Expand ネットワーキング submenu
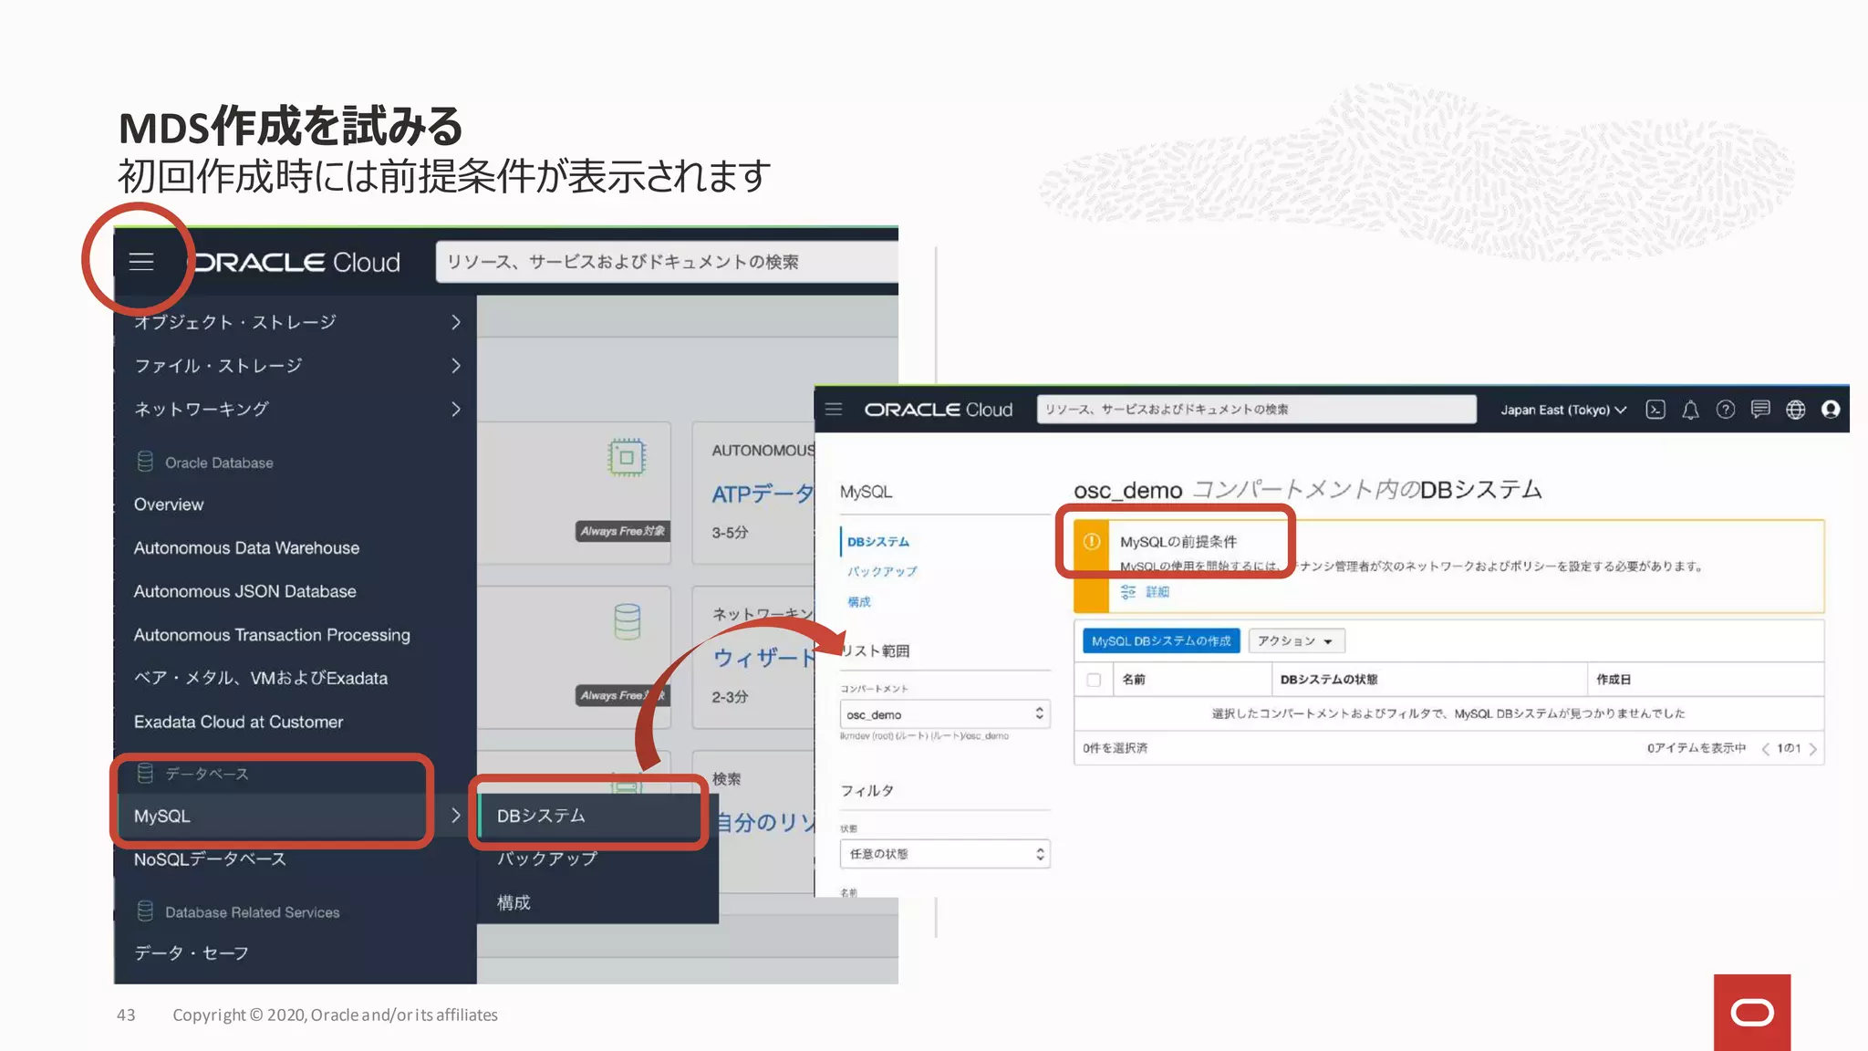The width and height of the screenshot is (1868, 1051). 456,409
